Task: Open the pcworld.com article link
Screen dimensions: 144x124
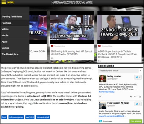Action: click(x=112, y=116)
